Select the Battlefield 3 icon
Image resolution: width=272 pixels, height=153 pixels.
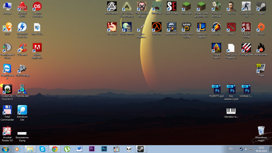click(x=172, y=27)
